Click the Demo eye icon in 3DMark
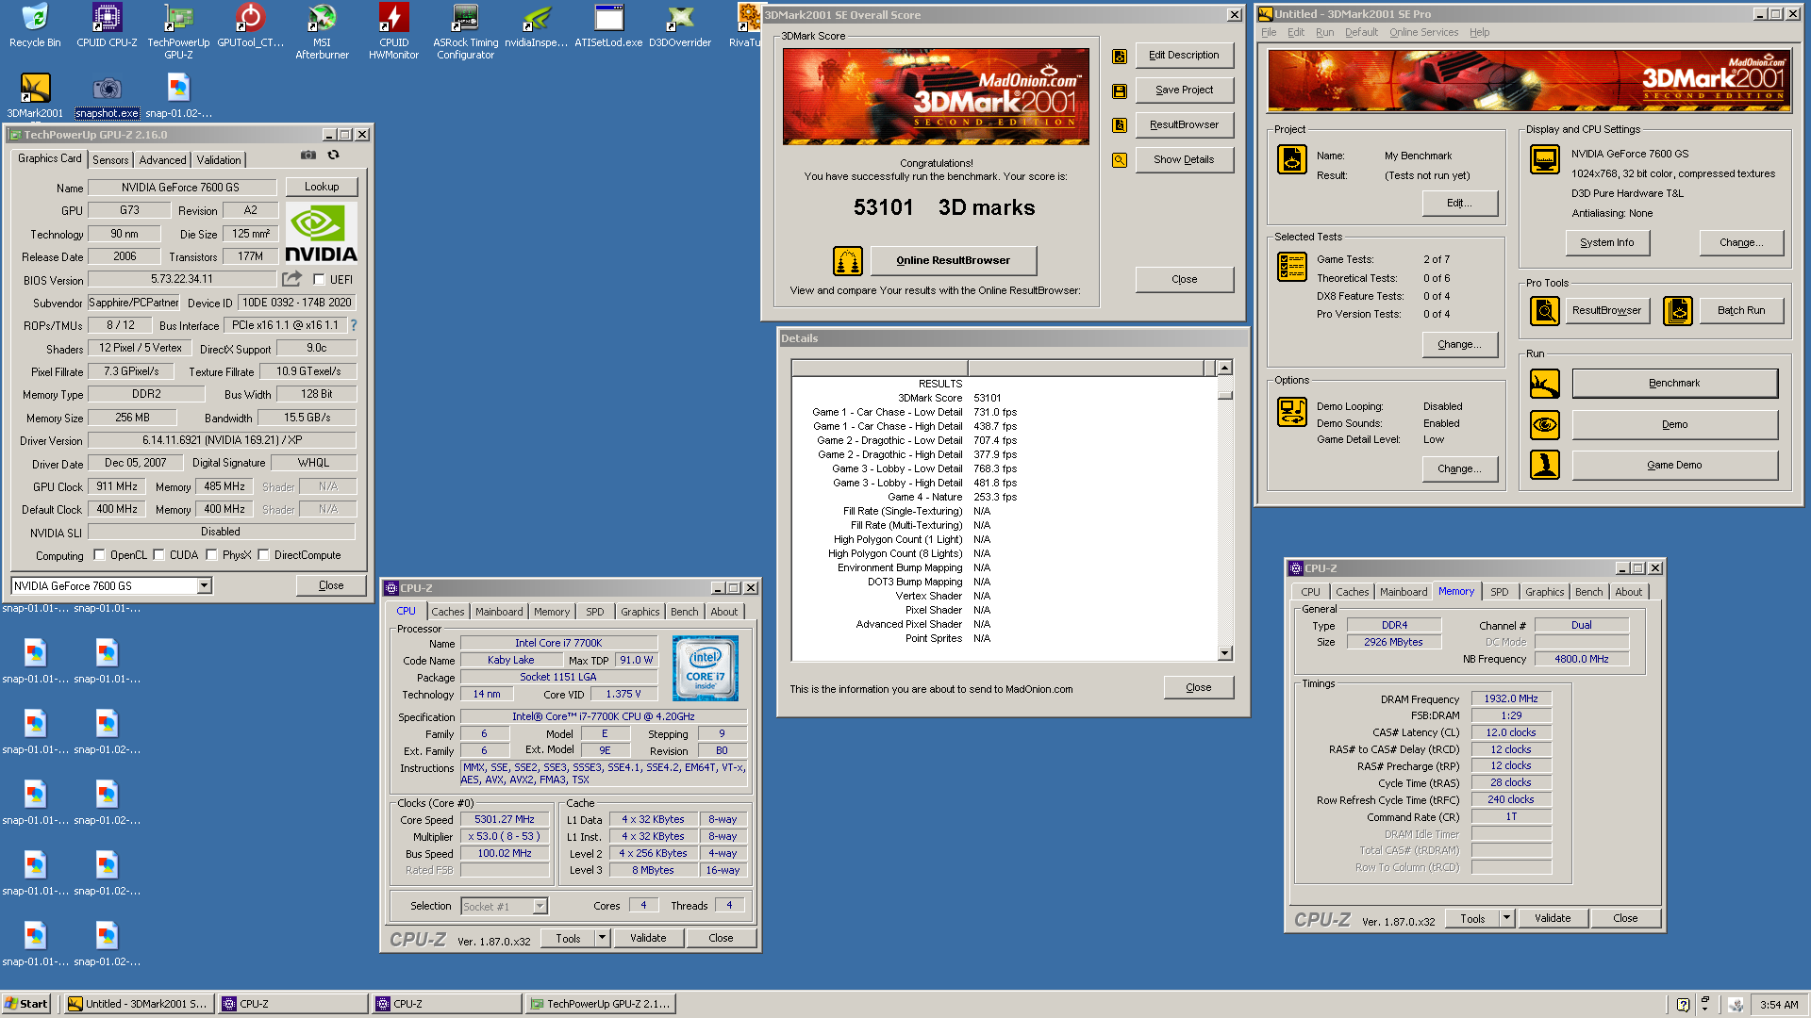1811x1018 pixels. click(1545, 425)
